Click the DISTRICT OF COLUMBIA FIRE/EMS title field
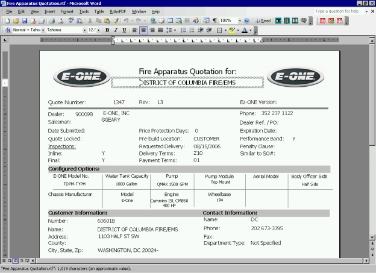 [x=187, y=83]
